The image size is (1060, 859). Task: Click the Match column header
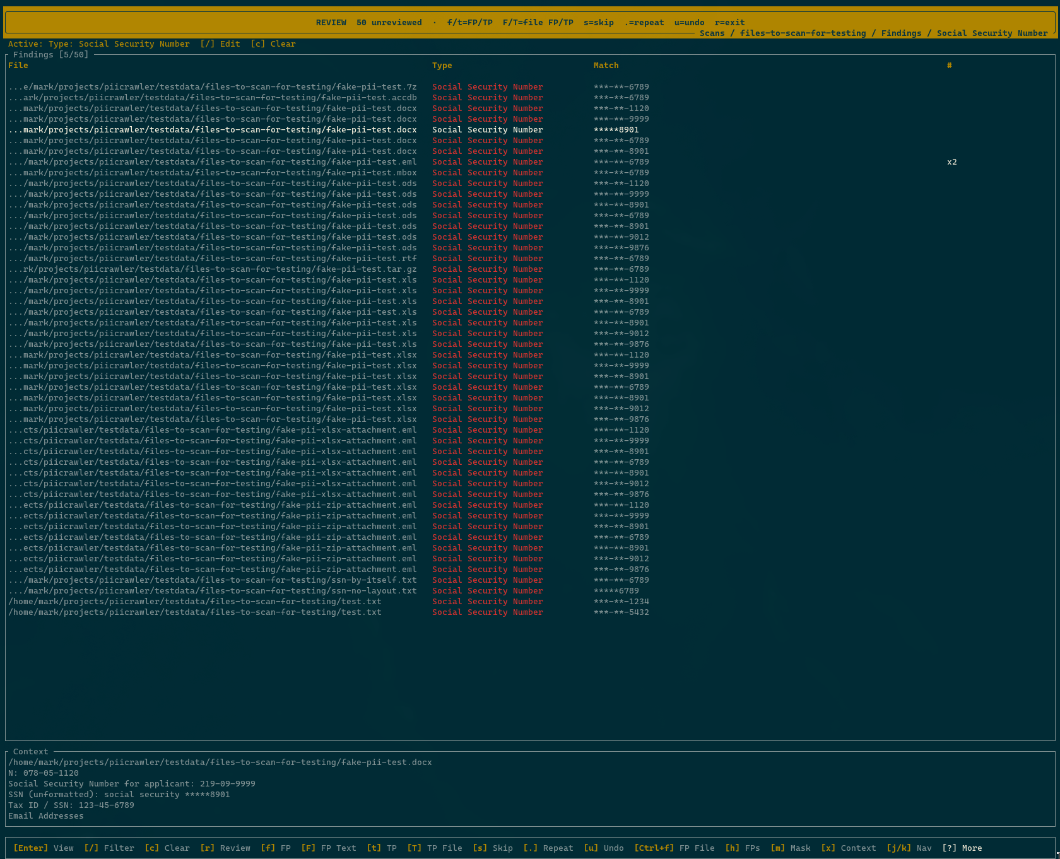click(x=606, y=66)
